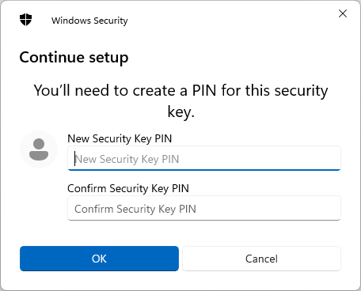
Task: Click the New Security Key PIN field
Action: (204, 158)
